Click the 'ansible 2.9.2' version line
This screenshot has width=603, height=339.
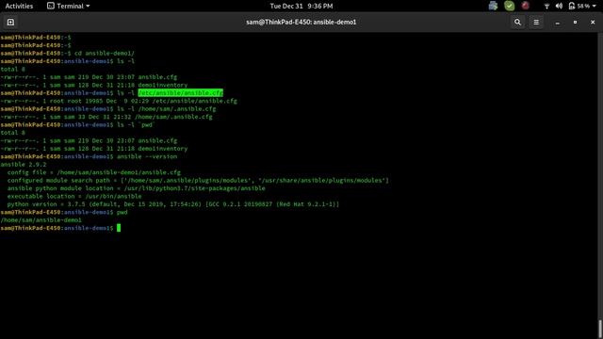(24, 165)
